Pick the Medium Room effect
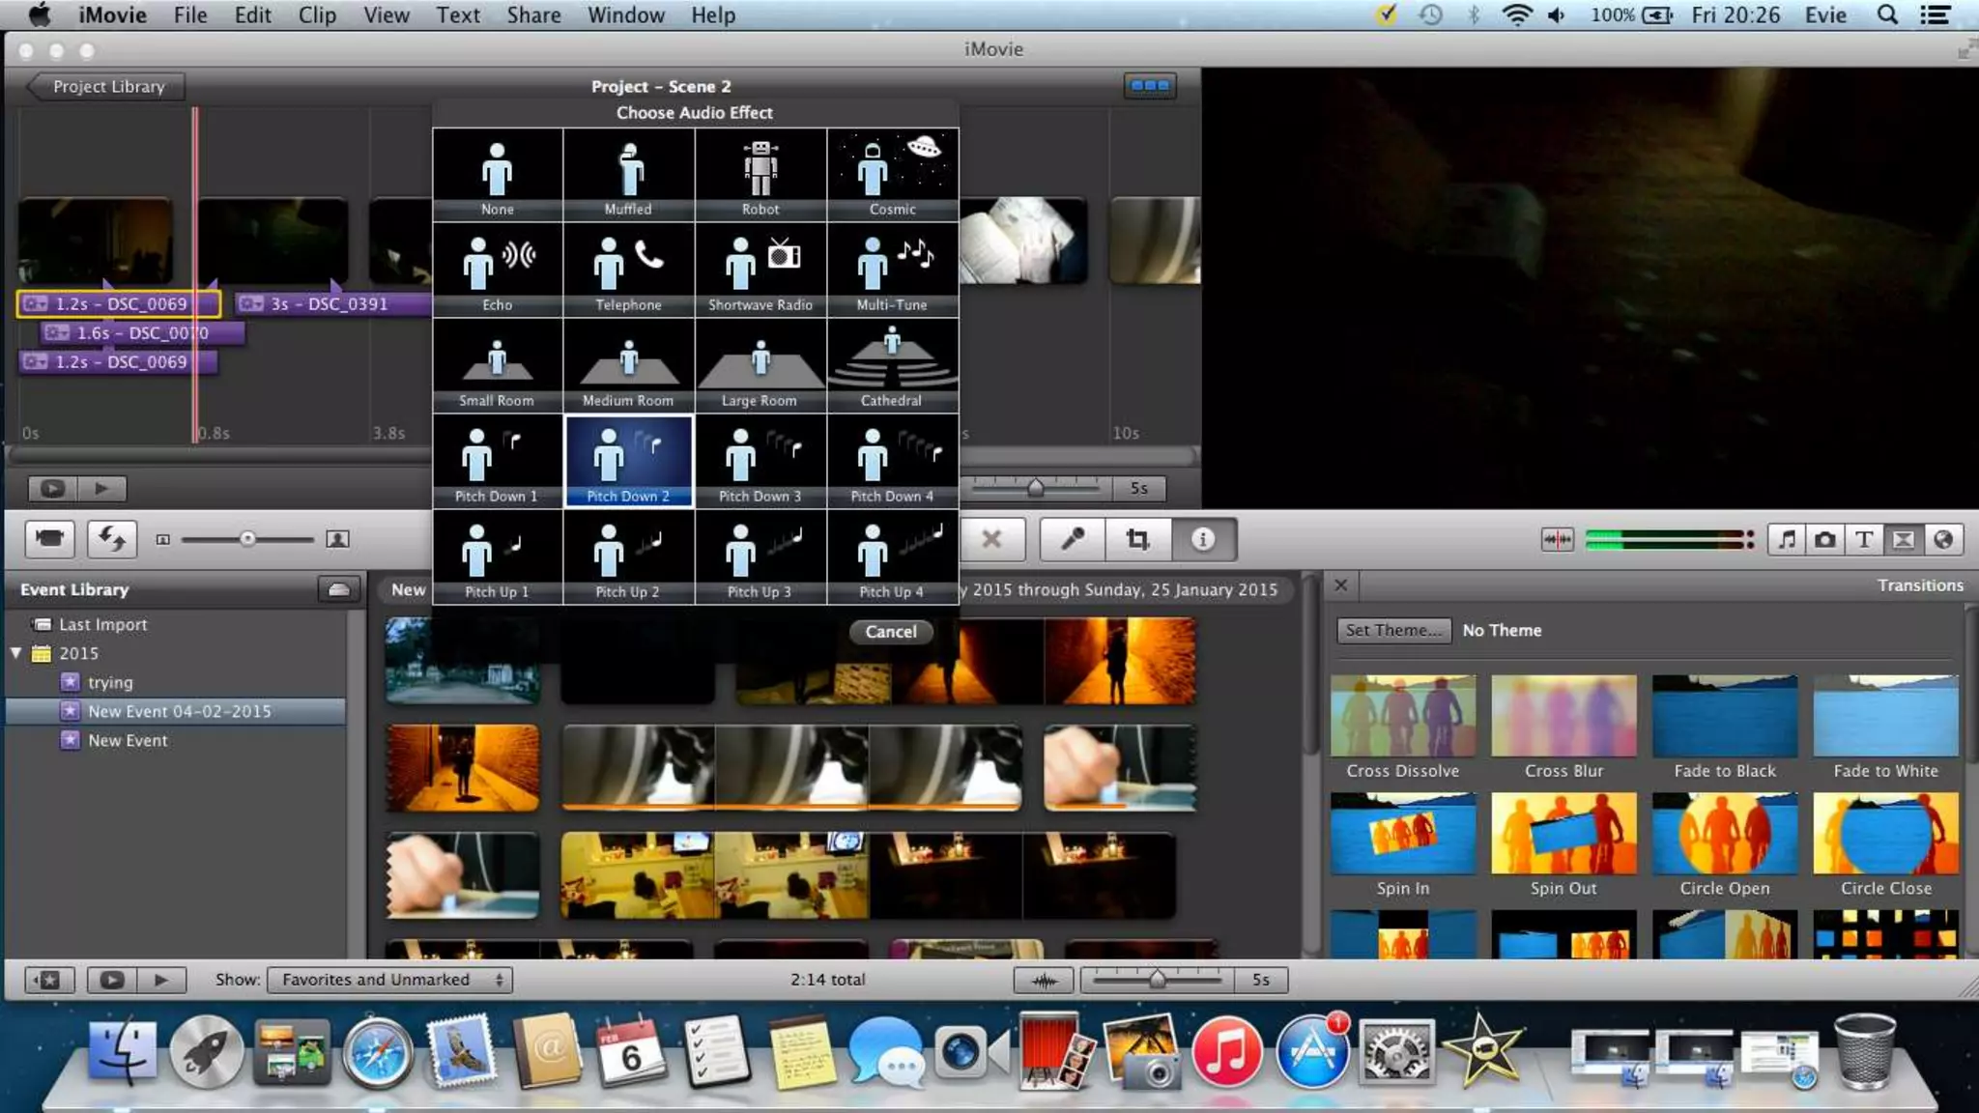The height and width of the screenshot is (1113, 1979). [628, 366]
